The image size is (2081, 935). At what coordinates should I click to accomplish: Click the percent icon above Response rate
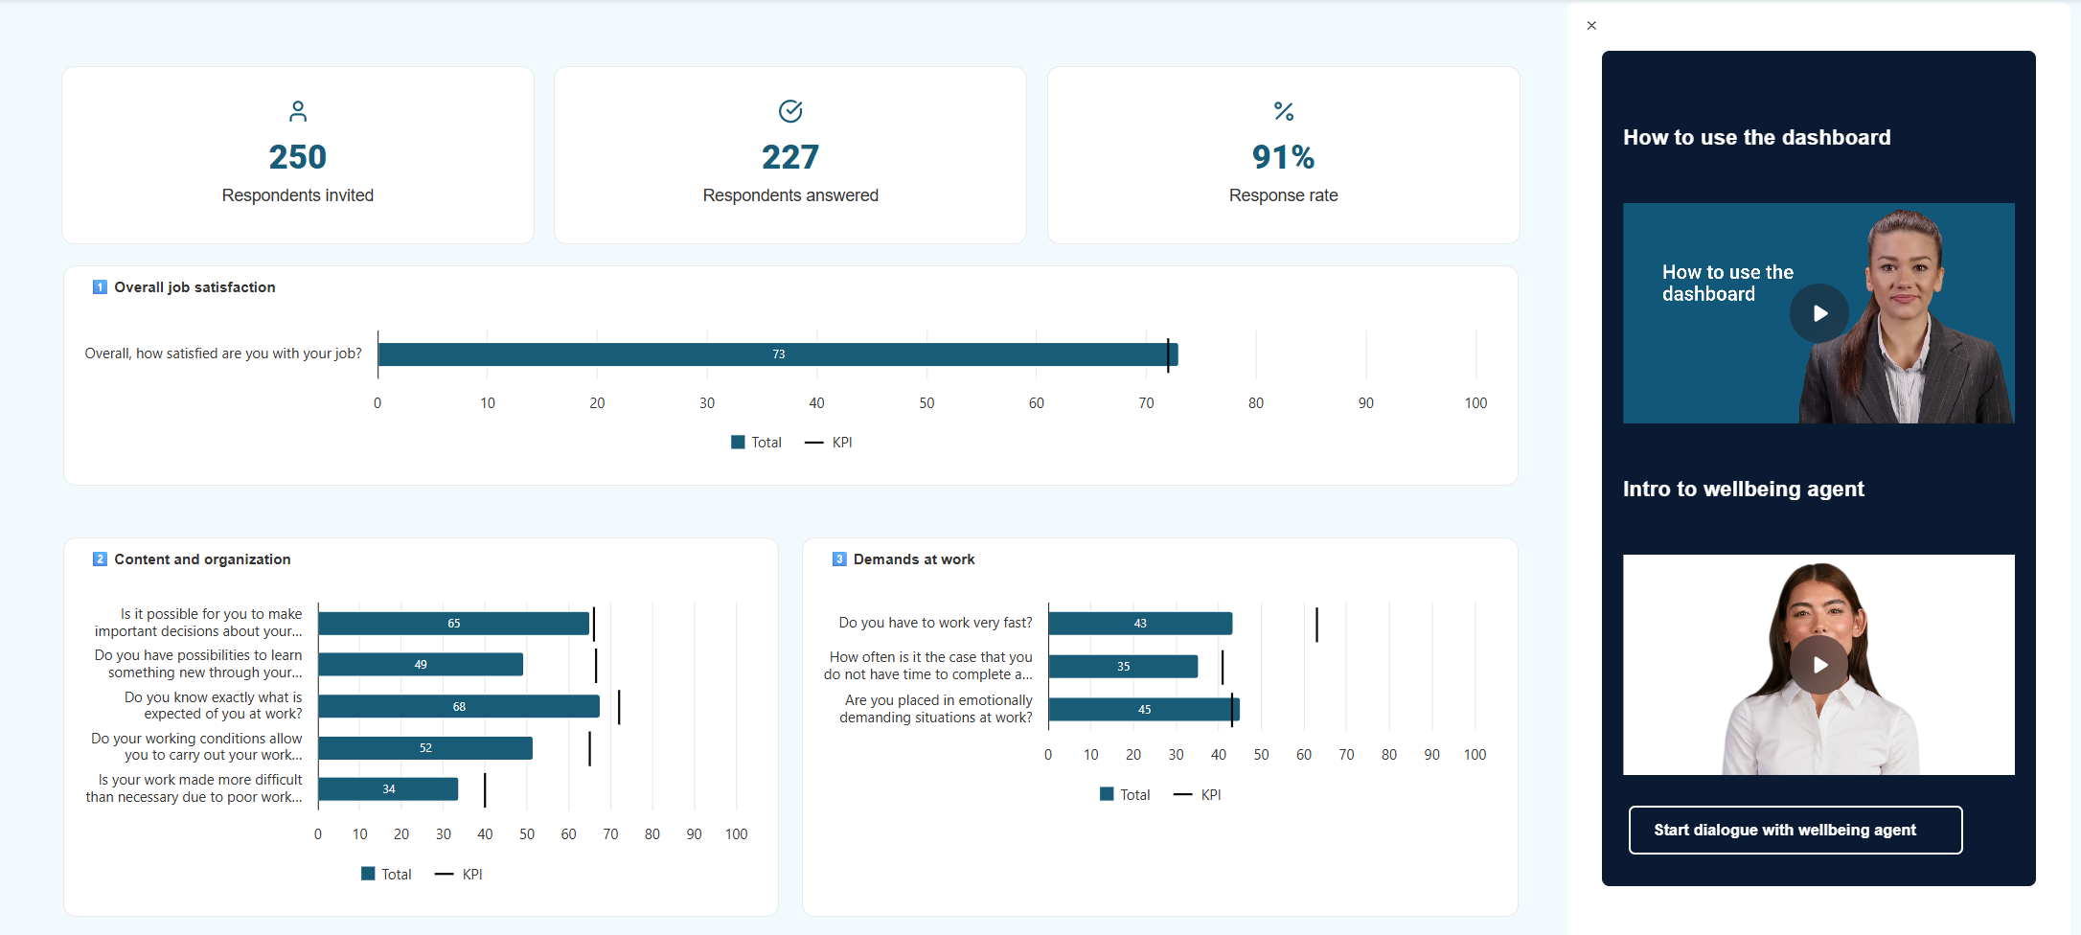click(x=1283, y=111)
